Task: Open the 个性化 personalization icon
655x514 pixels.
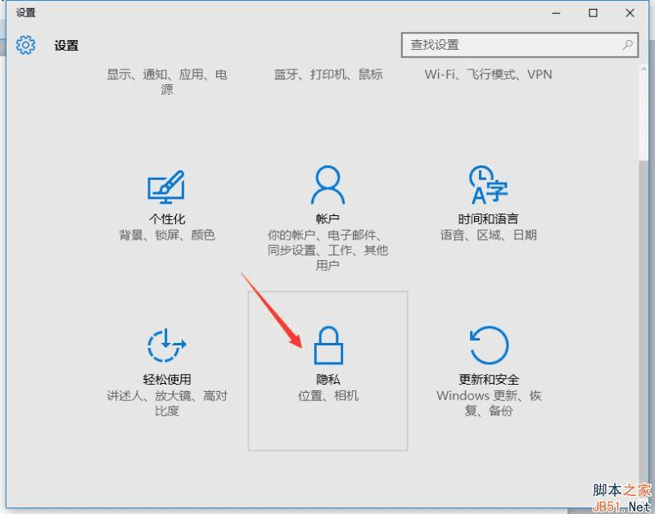Action: 166,187
